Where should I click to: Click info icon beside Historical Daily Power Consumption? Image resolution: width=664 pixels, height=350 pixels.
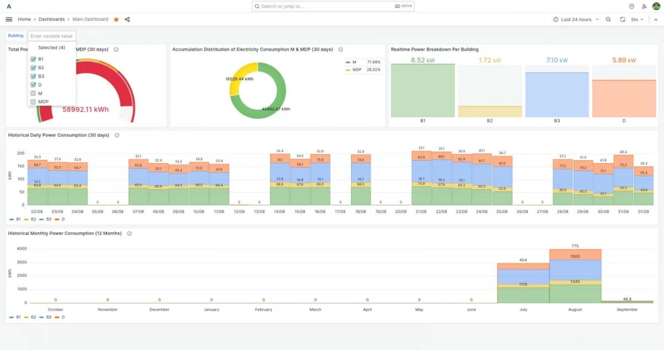click(117, 135)
